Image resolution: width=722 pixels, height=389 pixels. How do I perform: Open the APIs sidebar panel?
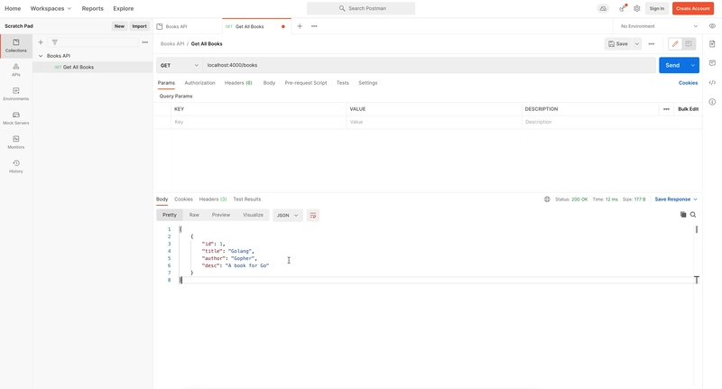16,70
